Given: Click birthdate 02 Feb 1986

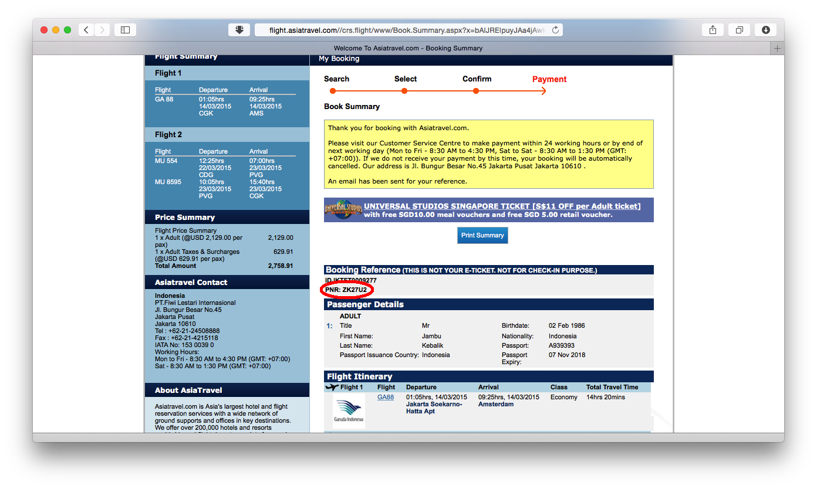Looking at the screenshot, I should pos(567,325).
